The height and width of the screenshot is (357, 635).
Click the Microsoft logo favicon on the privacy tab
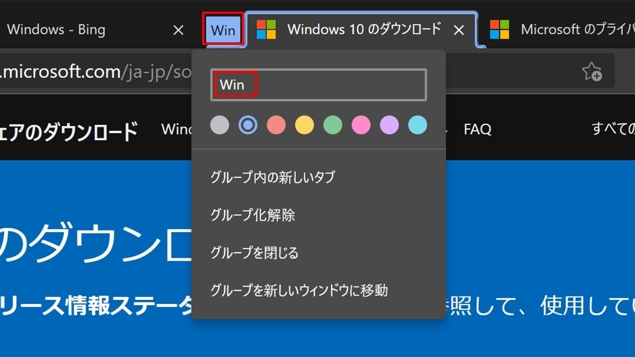click(x=499, y=30)
